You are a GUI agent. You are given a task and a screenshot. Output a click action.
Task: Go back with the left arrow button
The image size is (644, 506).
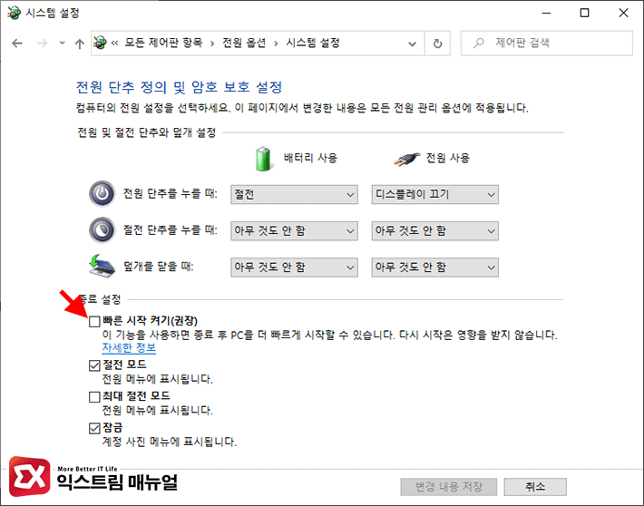[x=17, y=44]
